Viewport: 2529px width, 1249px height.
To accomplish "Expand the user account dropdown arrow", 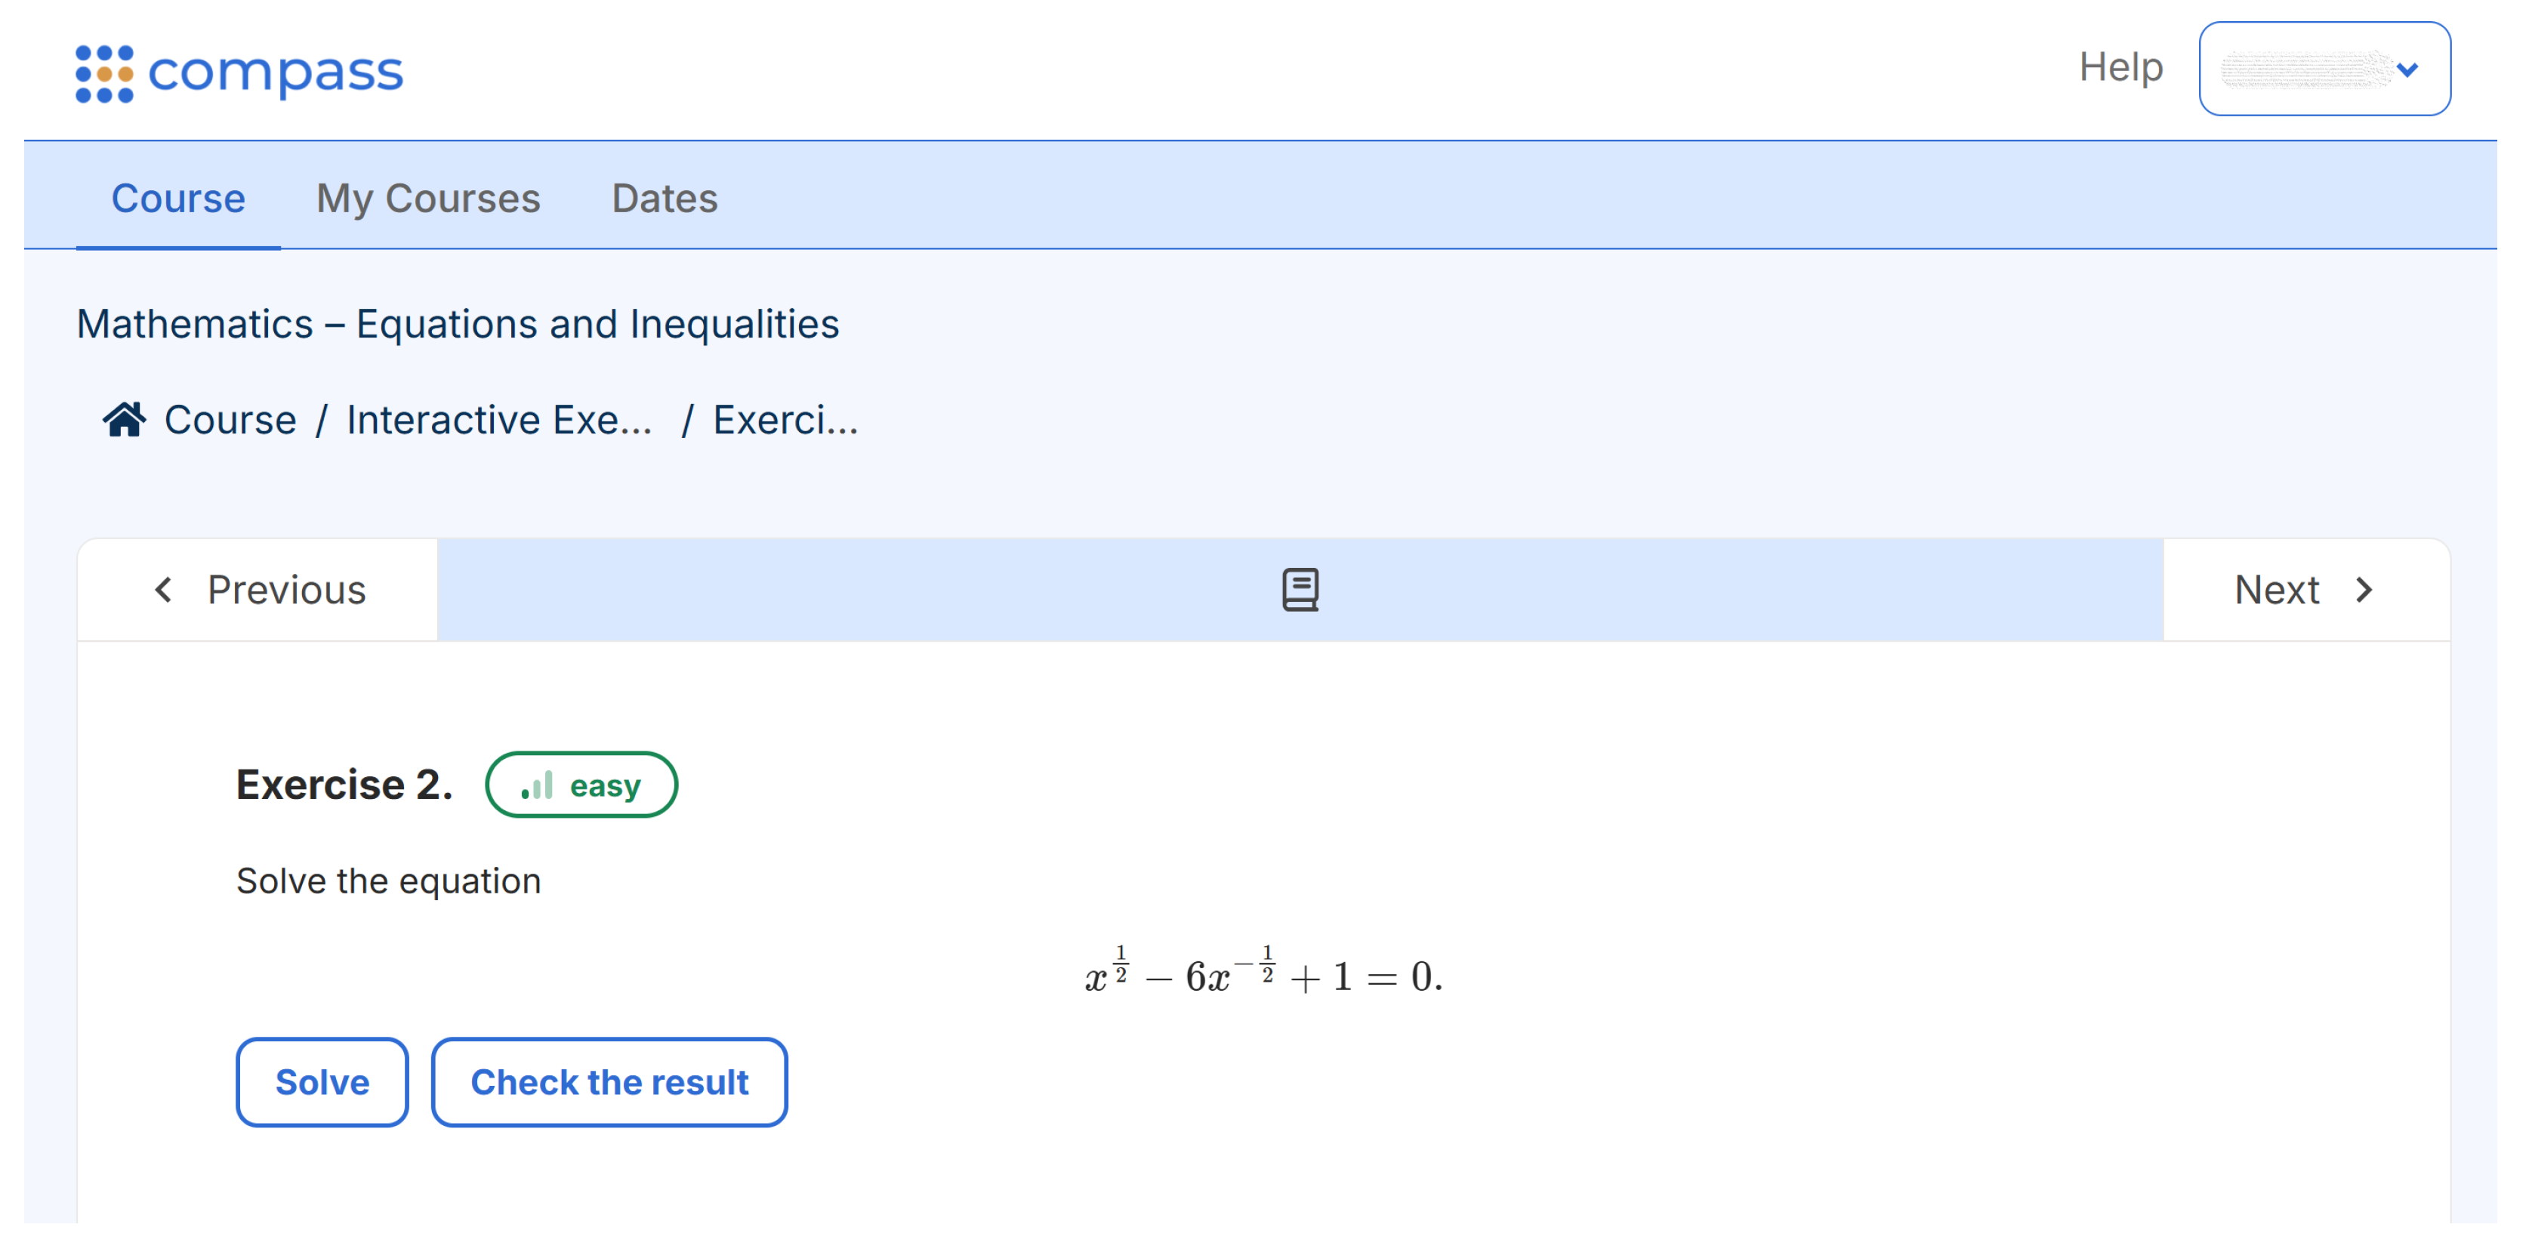I will point(2407,69).
